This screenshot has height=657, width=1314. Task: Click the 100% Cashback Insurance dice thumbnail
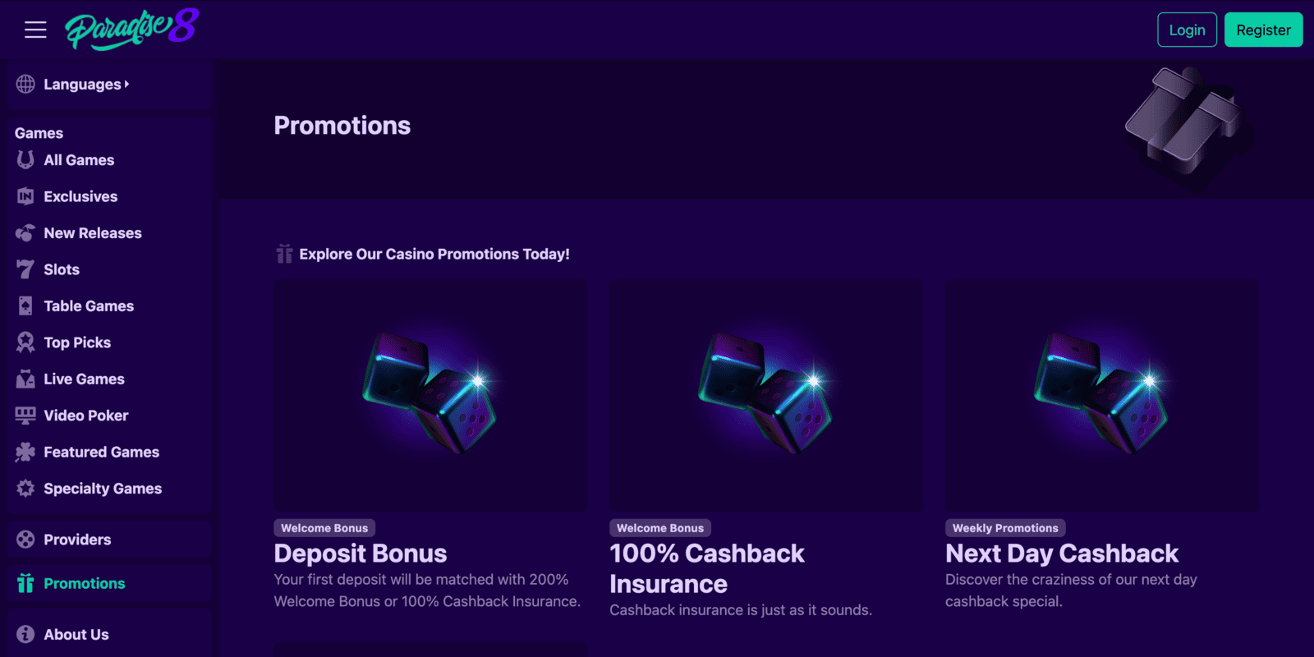click(x=765, y=395)
